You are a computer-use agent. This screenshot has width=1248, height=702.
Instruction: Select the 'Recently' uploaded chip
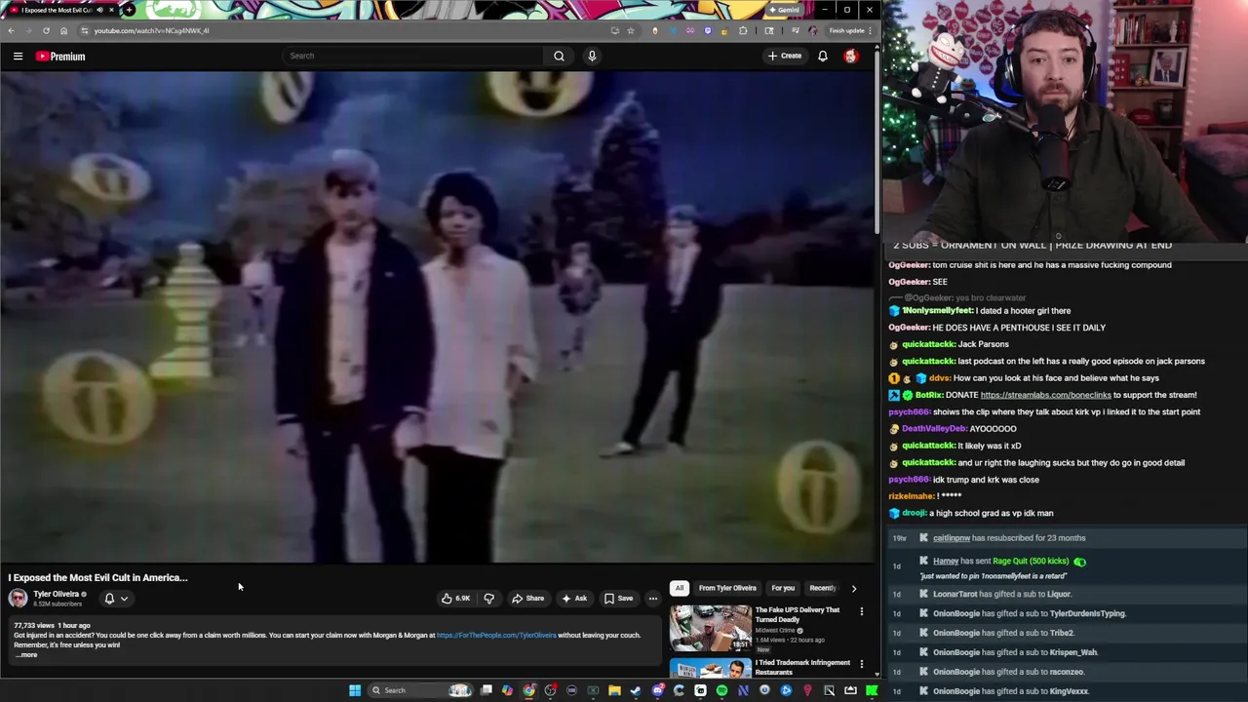tap(823, 588)
